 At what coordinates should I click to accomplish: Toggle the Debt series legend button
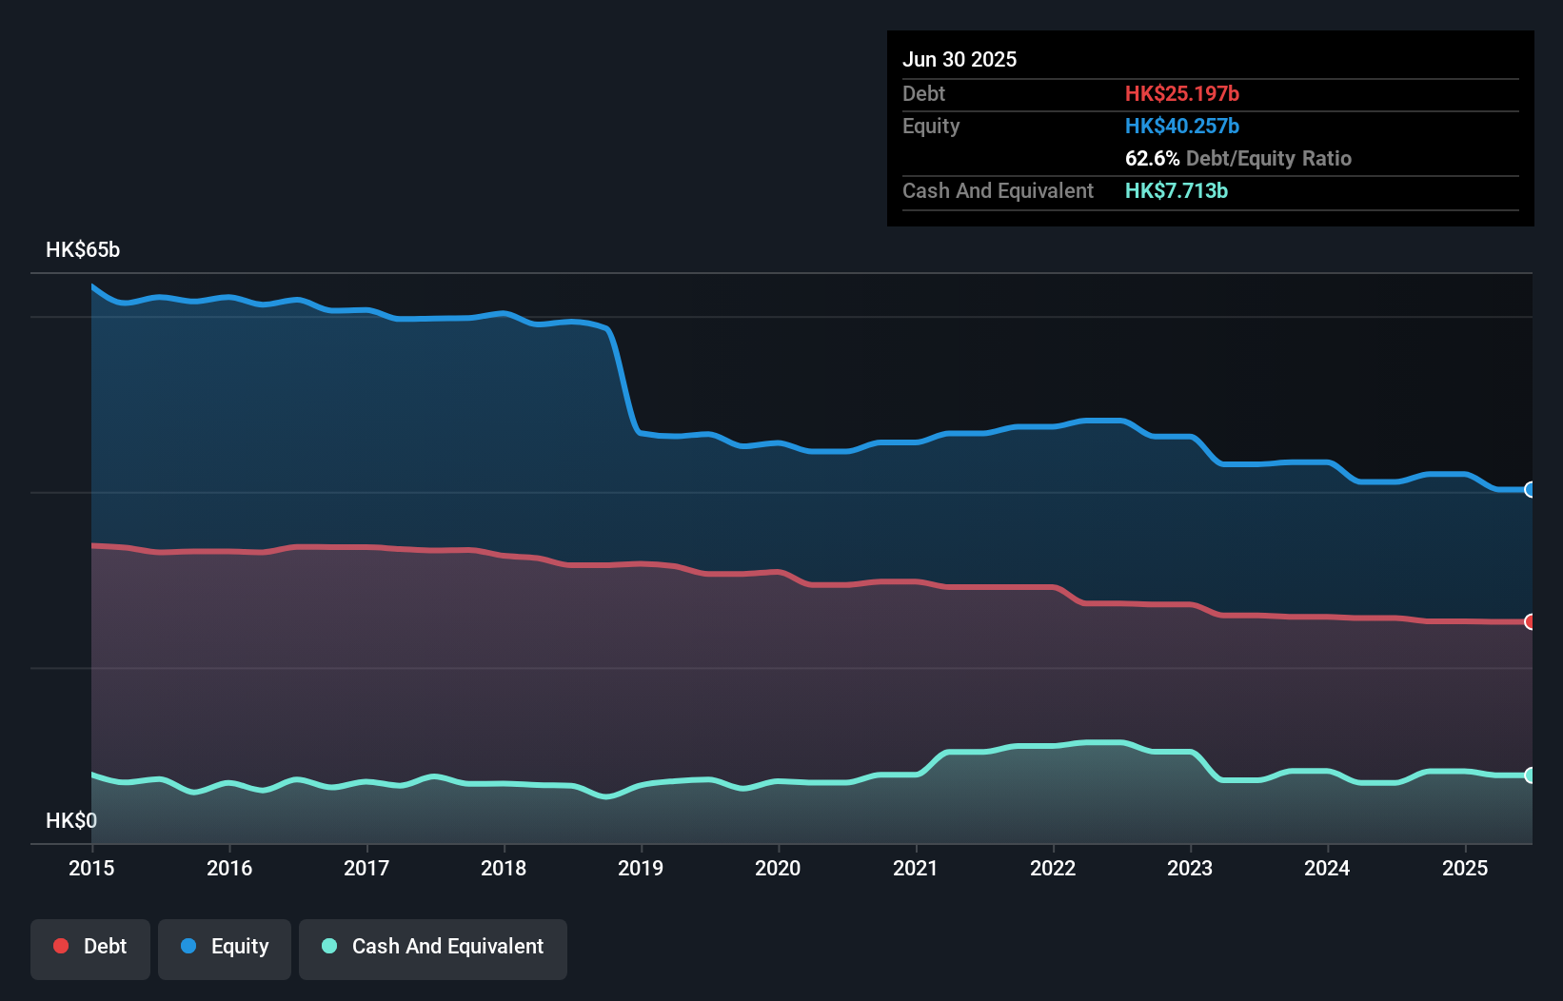(x=90, y=947)
